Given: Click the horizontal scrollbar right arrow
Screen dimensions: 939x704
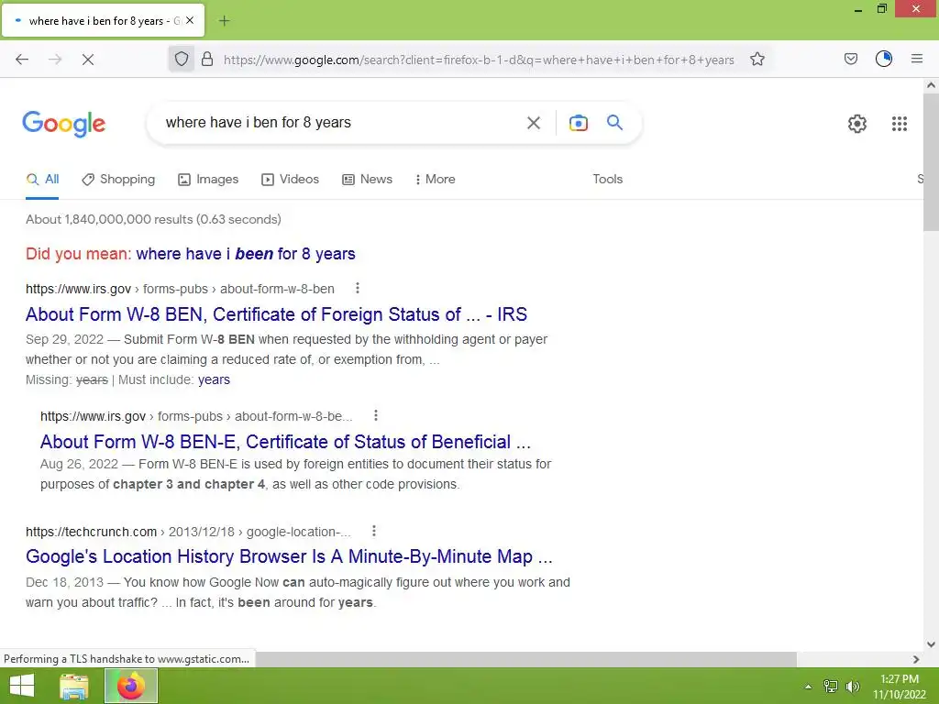Looking at the screenshot, I should (x=916, y=659).
